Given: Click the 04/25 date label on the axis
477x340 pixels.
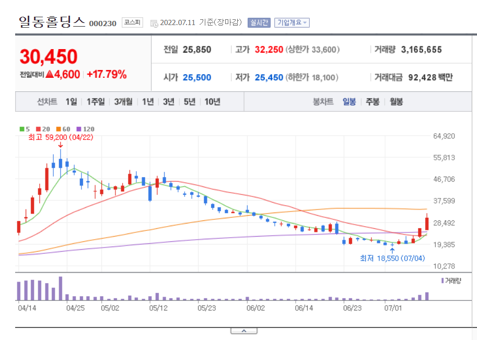Looking at the screenshot, I should [x=75, y=308].
